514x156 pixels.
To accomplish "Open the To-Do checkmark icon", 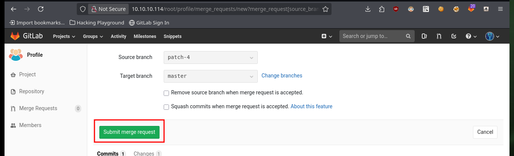I will 454,36.
